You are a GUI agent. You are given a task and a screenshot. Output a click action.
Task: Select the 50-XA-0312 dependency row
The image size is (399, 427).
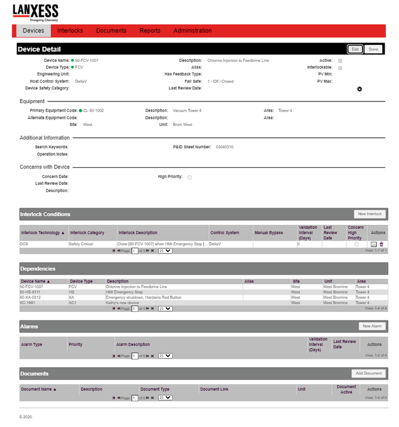pyautogui.click(x=204, y=297)
